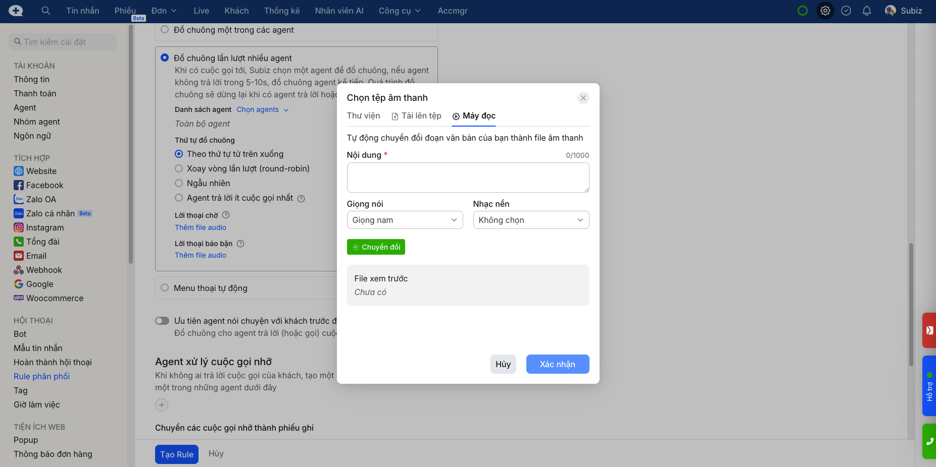Click the help icon beside Lời thoại chờ
The height and width of the screenshot is (467, 936).
coord(226,215)
